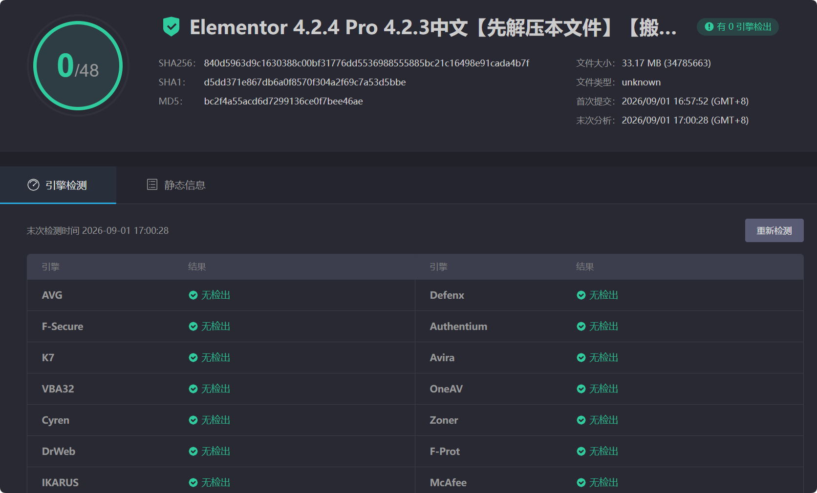
Task: Click the VBA32 engine name
Action: click(58, 389)
